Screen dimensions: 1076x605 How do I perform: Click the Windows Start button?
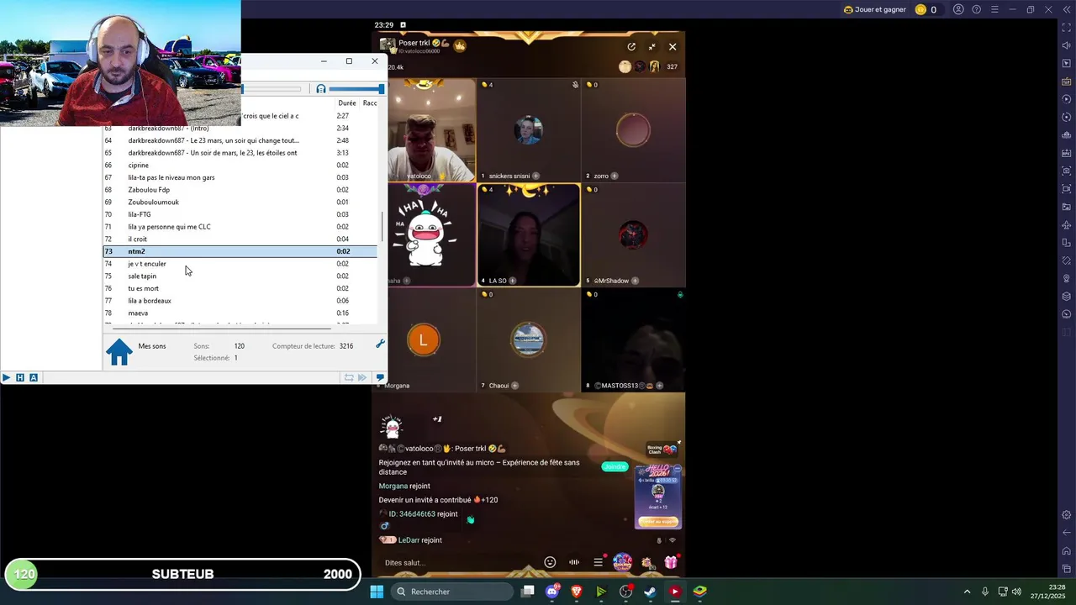377,592
